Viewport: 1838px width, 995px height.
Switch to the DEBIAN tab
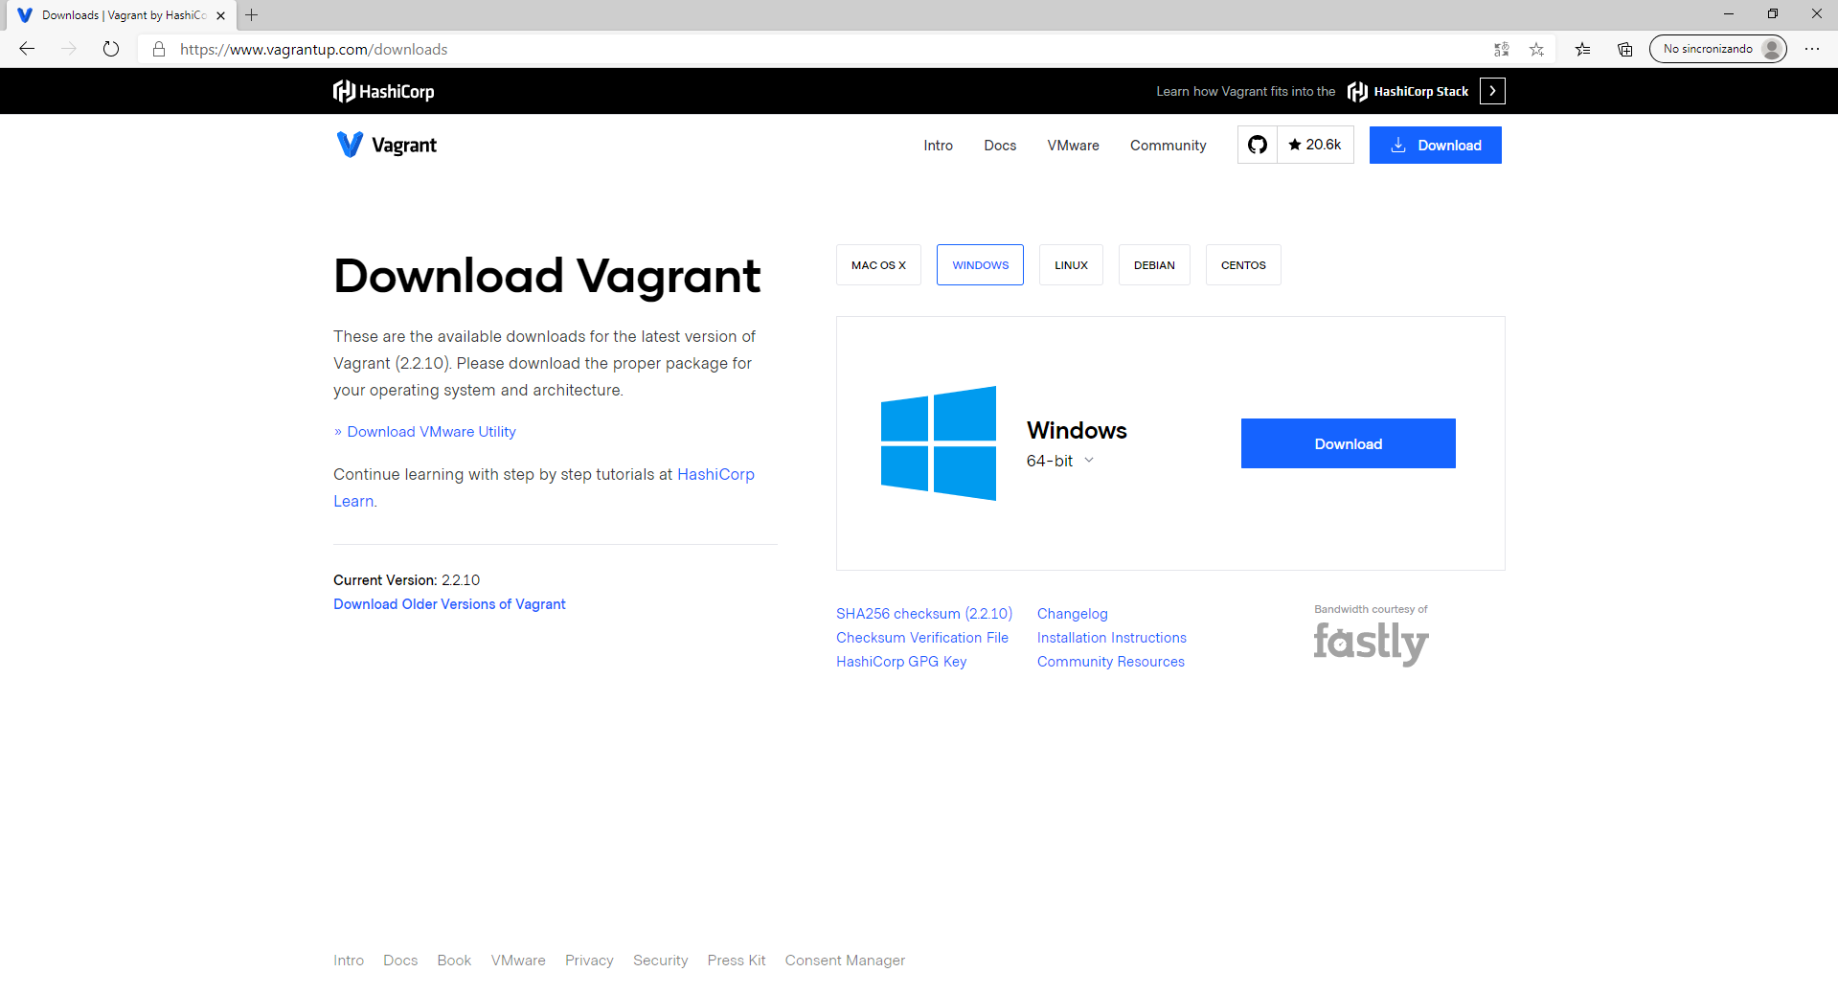[x=1153, y=265]
